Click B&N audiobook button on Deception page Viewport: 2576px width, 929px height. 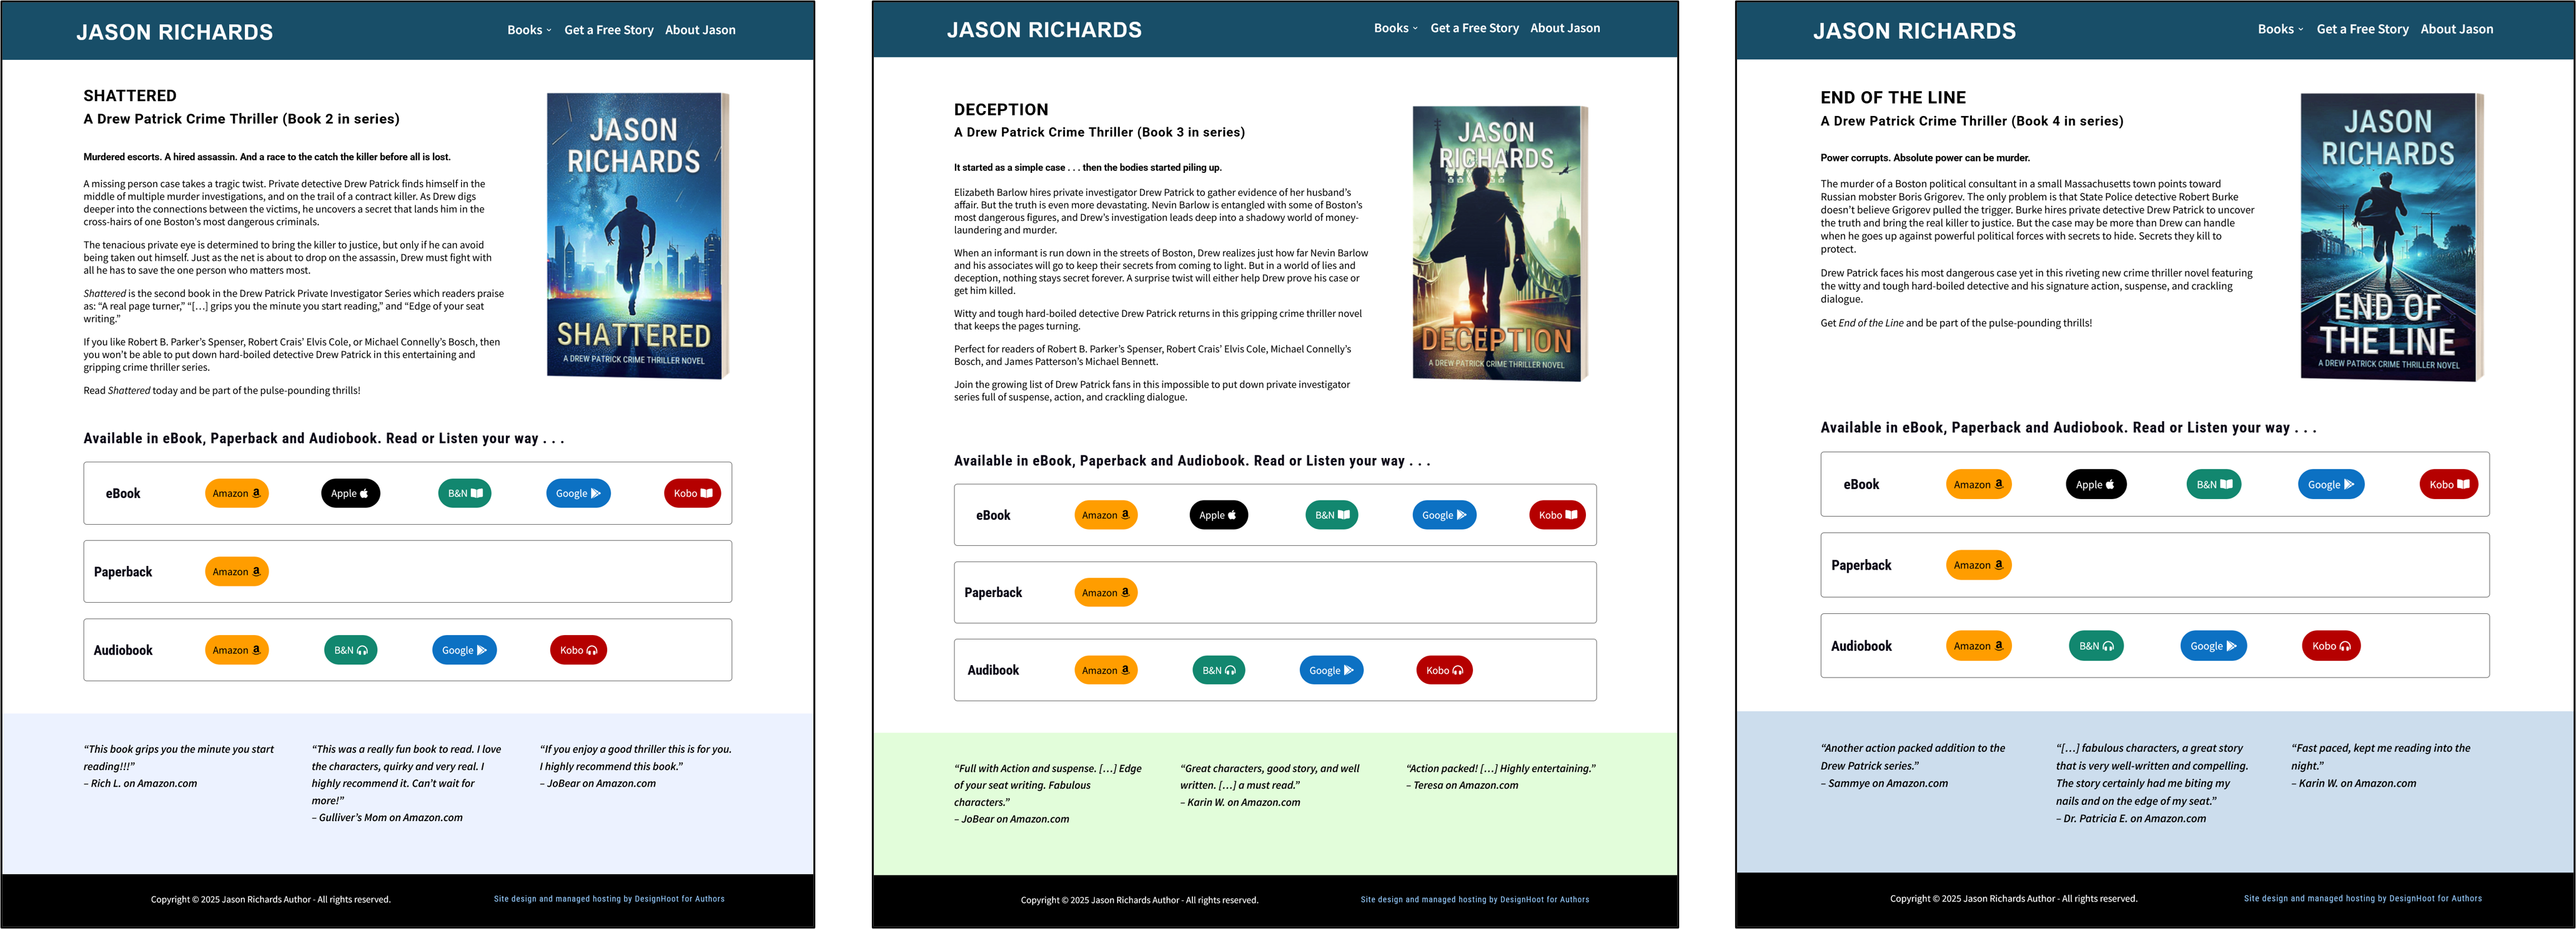[1218, 670]
